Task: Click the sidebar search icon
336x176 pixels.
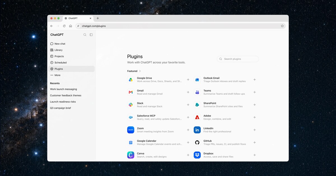Action: (x=85, y=35)
